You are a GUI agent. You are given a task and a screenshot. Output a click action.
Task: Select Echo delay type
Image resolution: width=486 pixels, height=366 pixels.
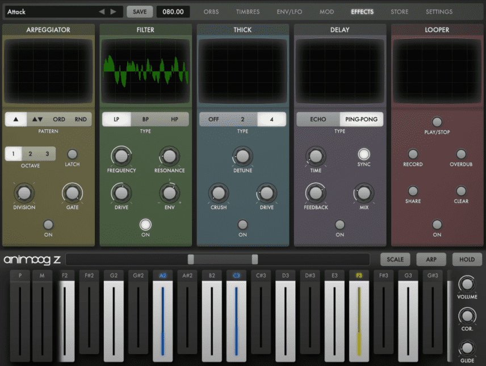click(x=318, y=119)
